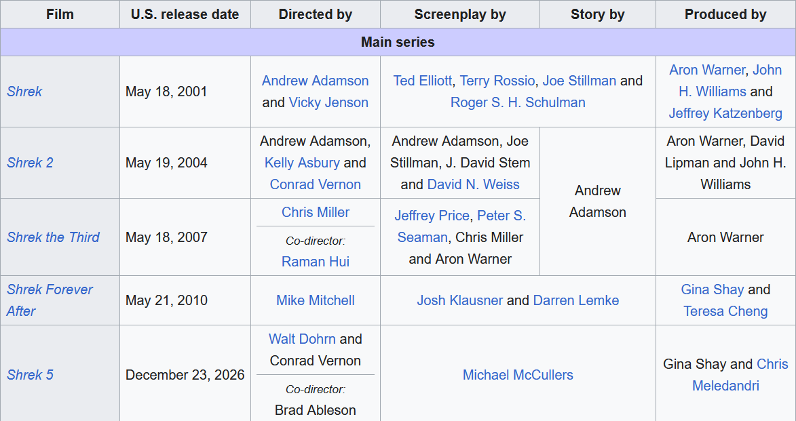Click the Roger S. H. Schulman link
Image resolution: width=796 pixels, height=421 pixels.
[518, 102]
